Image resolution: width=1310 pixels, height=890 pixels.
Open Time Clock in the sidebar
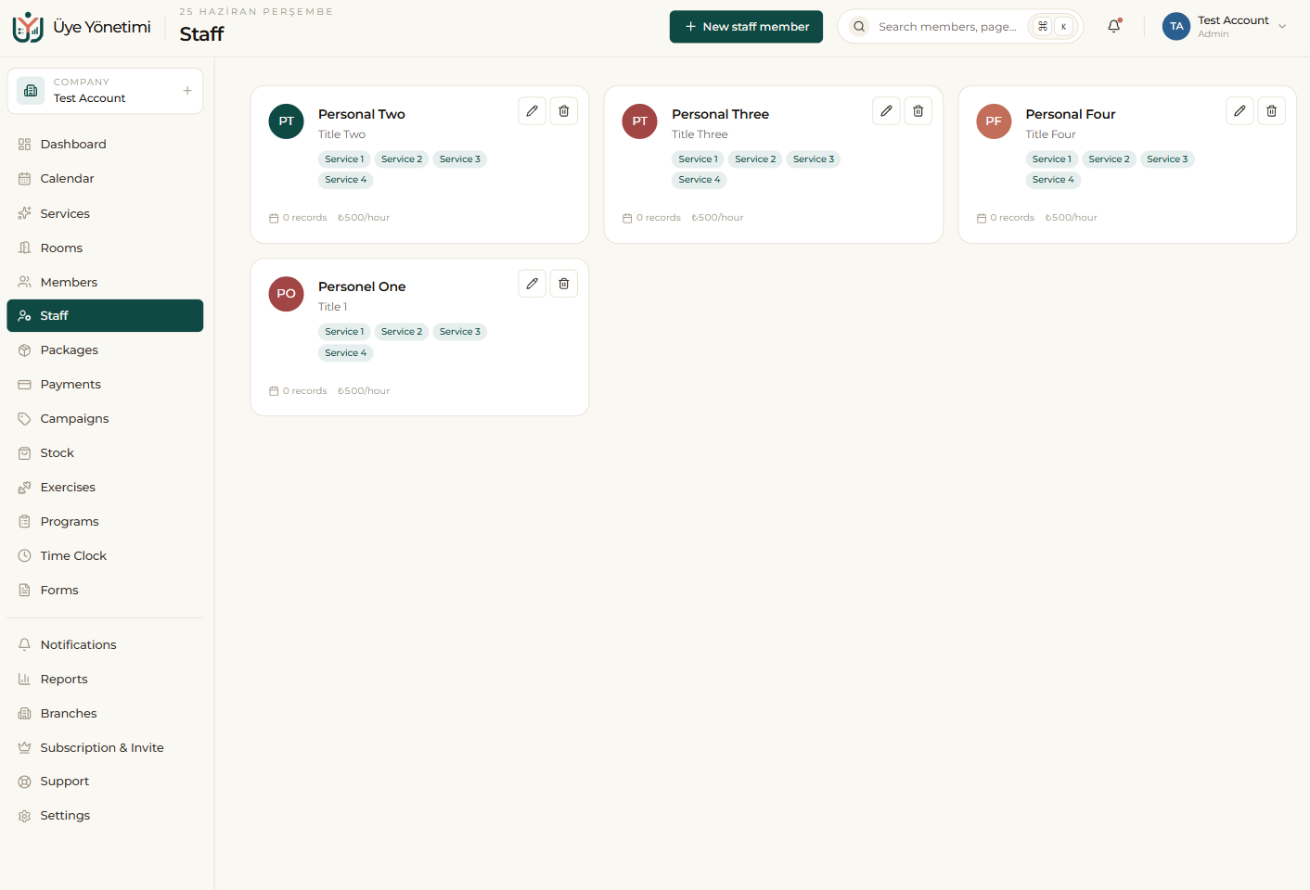click(x=105, y=556)
